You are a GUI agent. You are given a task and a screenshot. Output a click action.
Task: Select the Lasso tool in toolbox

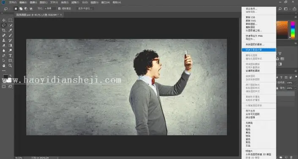(x=4, y=25)
